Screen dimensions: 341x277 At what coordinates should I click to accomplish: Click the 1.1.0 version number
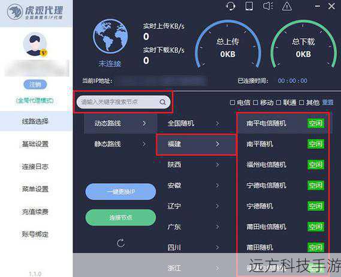pyautogui.click(x=35, y=273)
